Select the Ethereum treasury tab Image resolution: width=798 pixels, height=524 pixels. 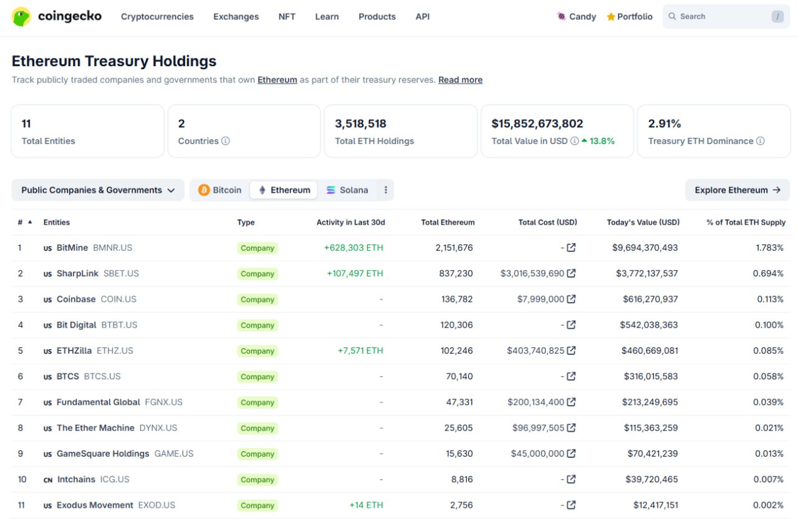click(x=284, y=190)
